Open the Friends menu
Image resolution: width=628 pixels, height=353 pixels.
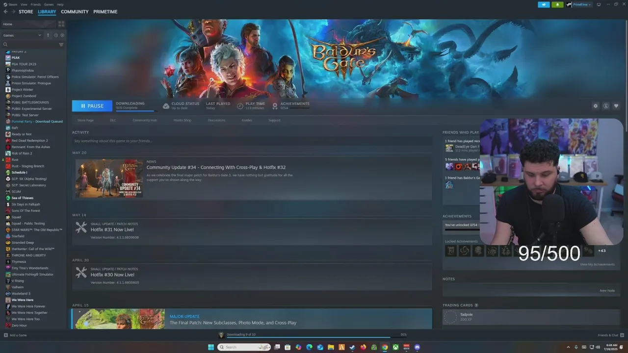(x=35, y=4)
